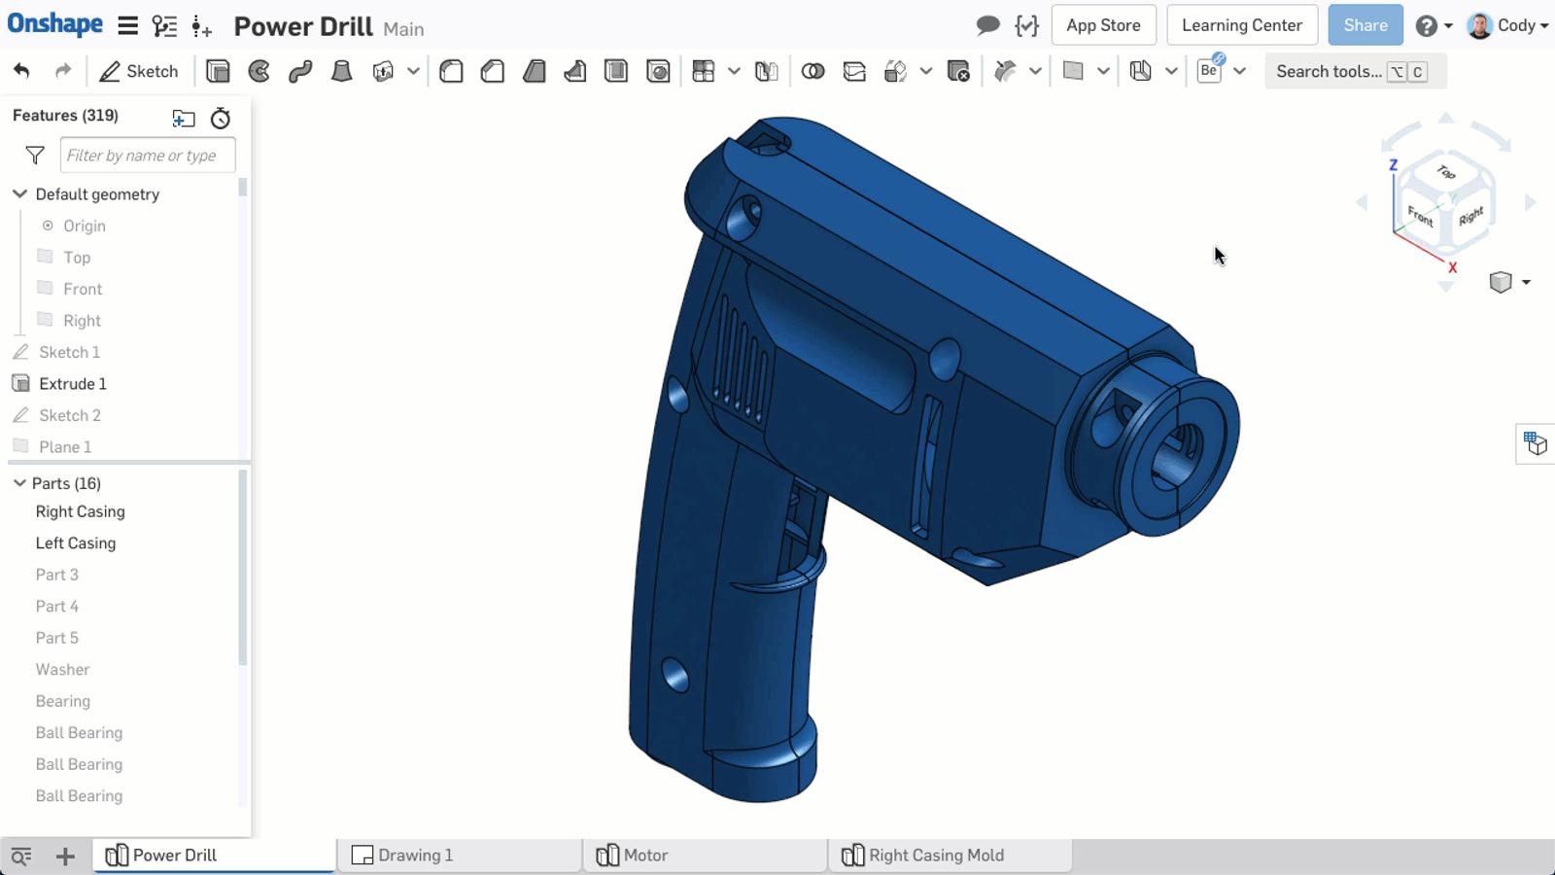Click the Share button
The height and width of the screenshot is (875, 1555).
click(1365, 24)
